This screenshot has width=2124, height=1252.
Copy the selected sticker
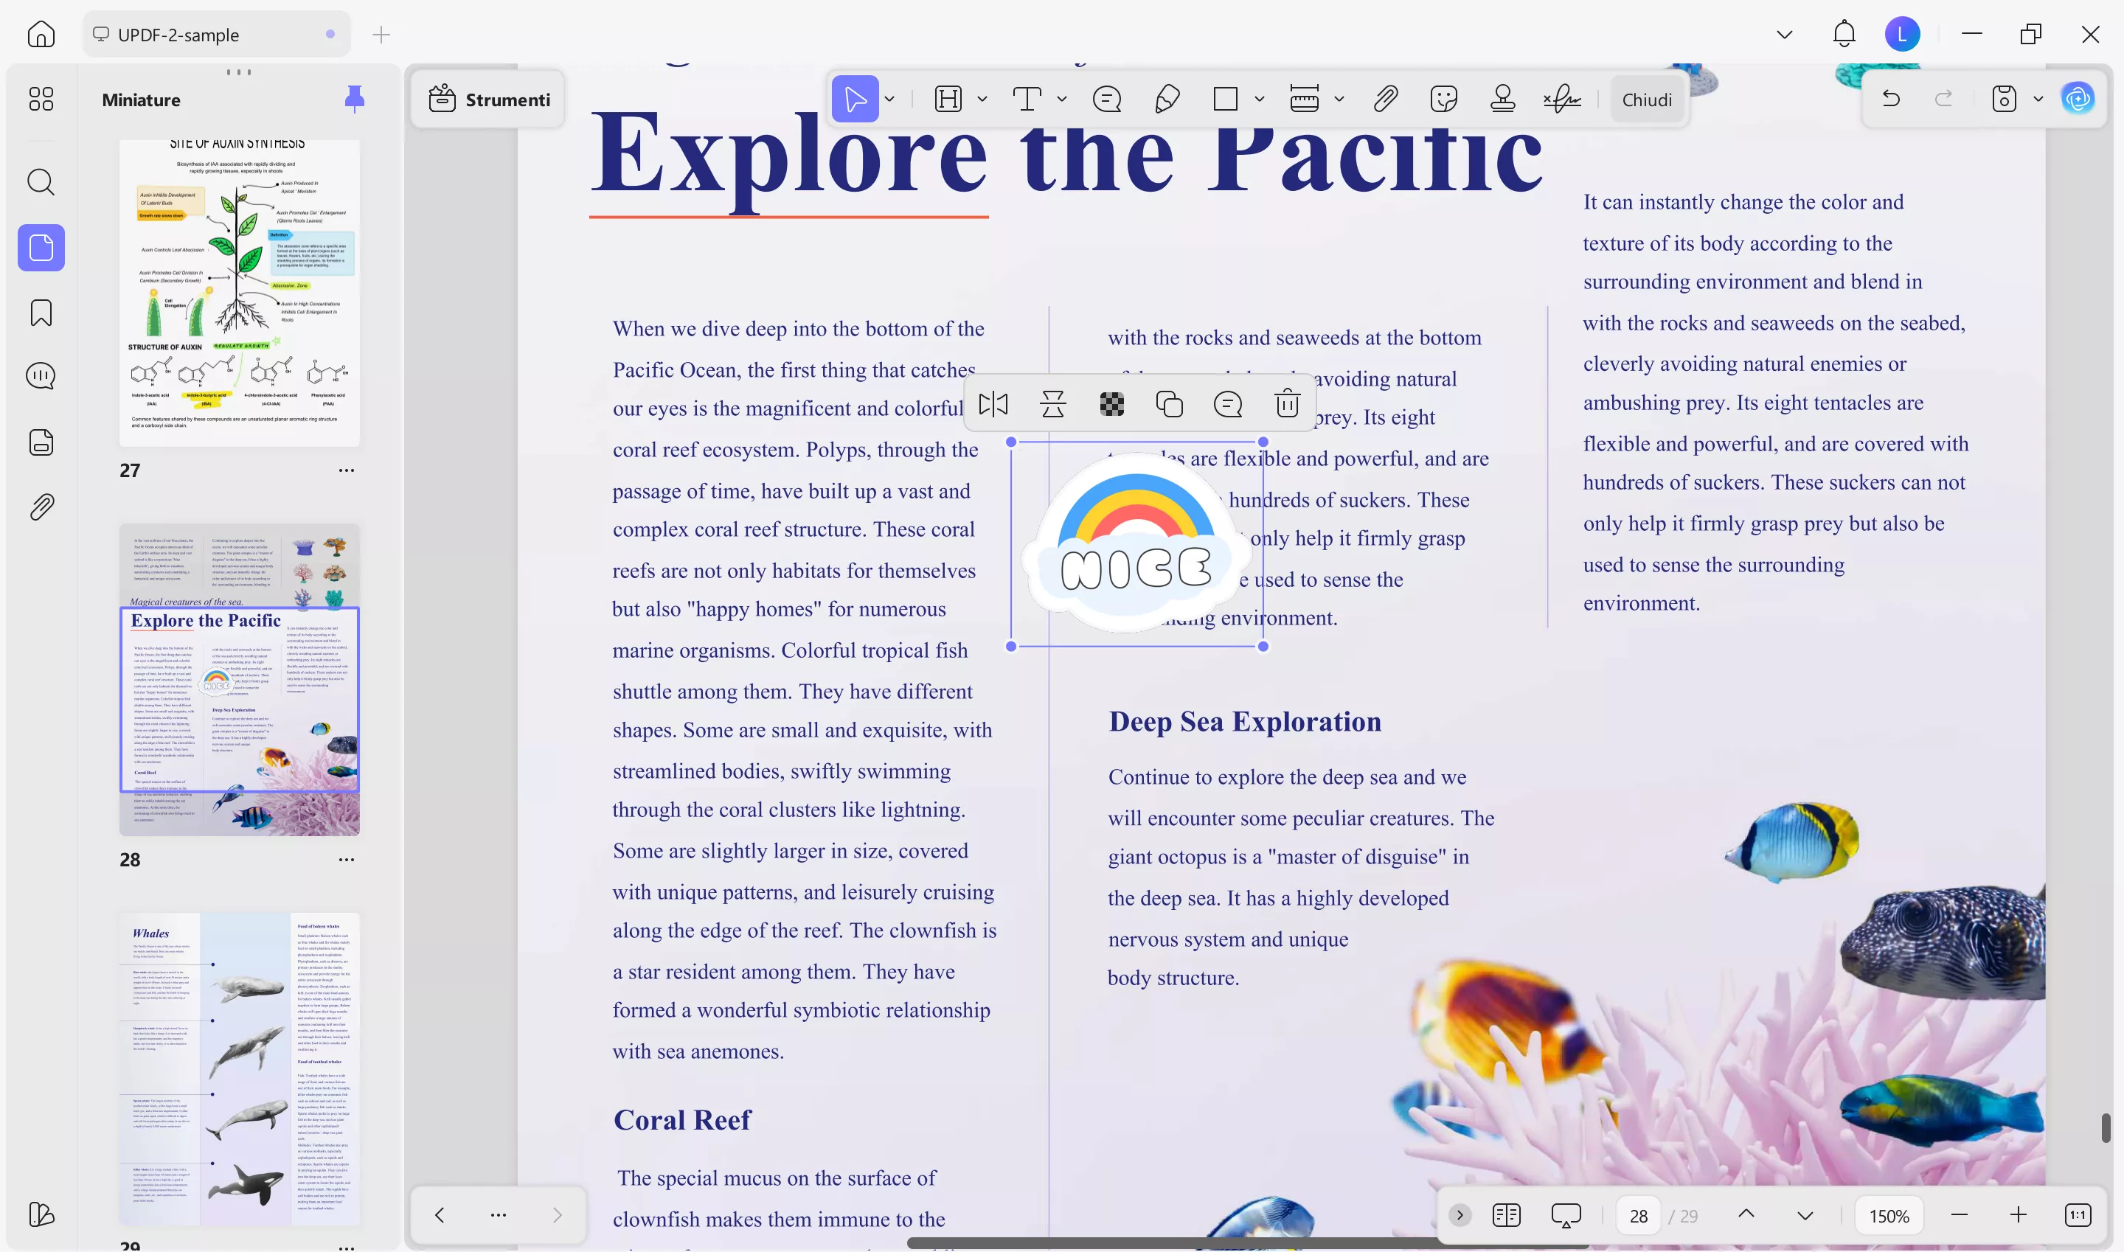pos(1170,403)
